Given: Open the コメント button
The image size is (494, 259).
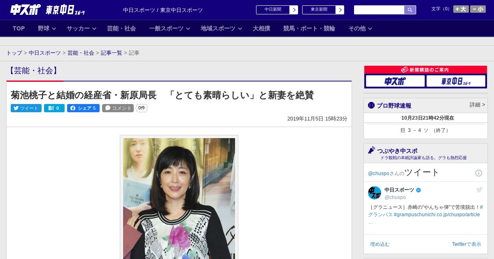Looking at the screenshot, I should point(118,108).
